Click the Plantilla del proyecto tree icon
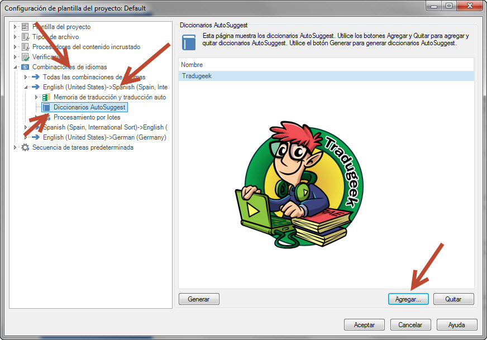The height and width of the screenshot is (340, 487). pos(25,27)
